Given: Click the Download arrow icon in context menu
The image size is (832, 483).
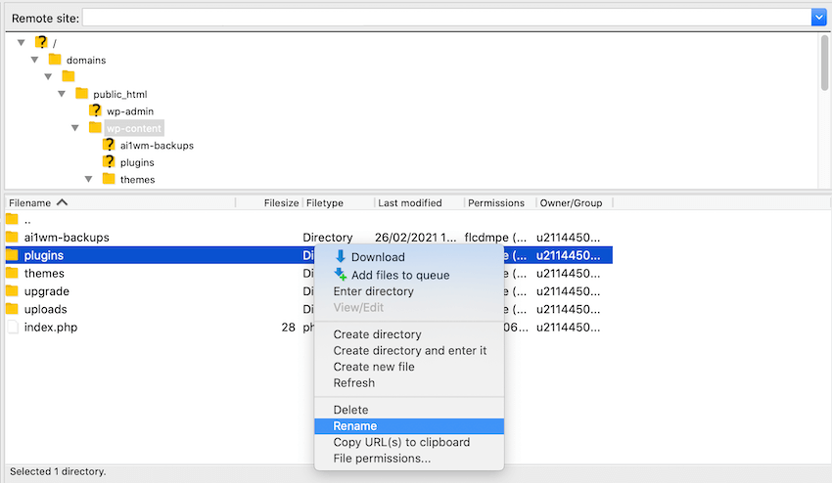Looking at the screenshot, I should [x=340, y=257].
